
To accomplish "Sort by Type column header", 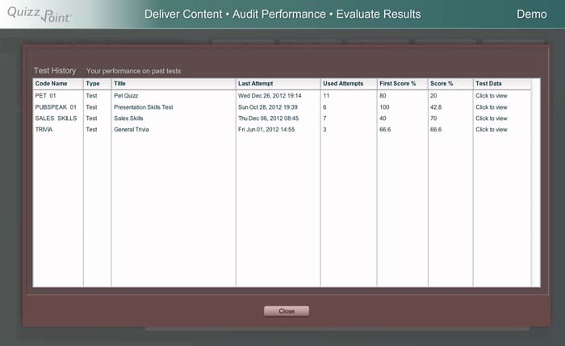I will pos(98,84).
